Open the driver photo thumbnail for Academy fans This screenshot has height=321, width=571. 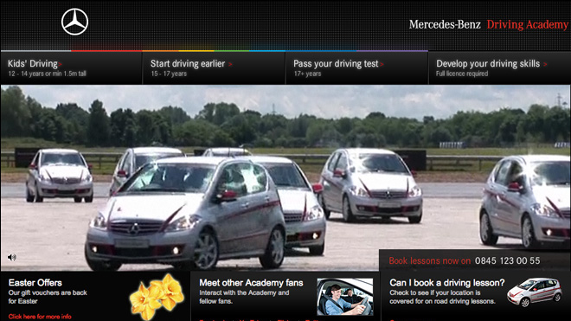click(345, 297)
